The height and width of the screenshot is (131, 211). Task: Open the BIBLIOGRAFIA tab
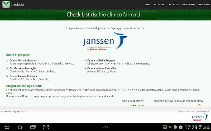(x=188, y=4)
